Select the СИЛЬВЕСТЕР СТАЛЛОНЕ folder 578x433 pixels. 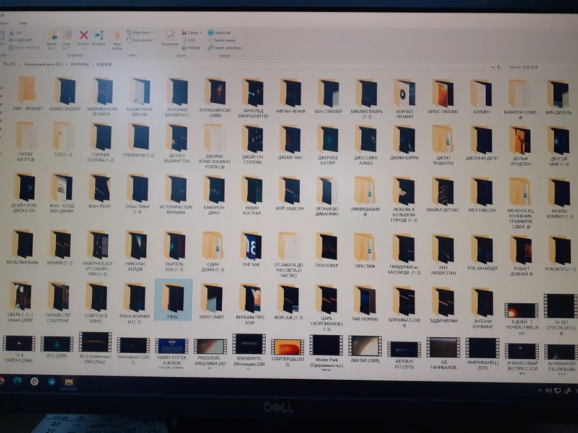(58, 302)
